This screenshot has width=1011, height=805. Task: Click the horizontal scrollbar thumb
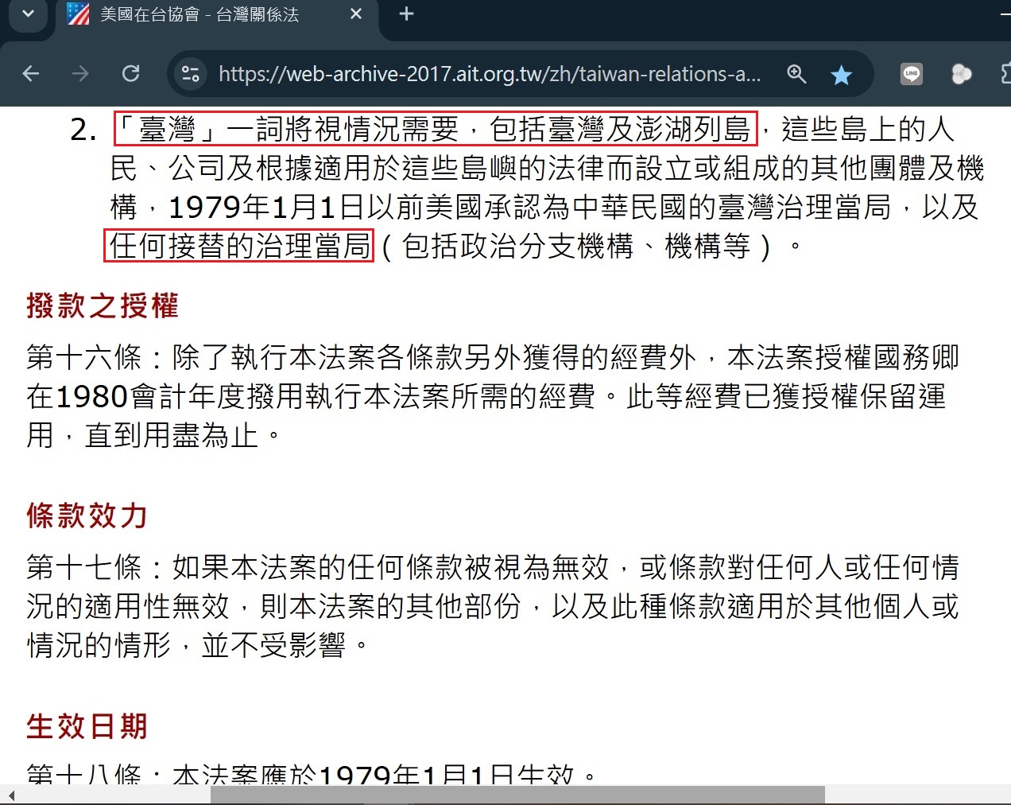coord(517,795)
